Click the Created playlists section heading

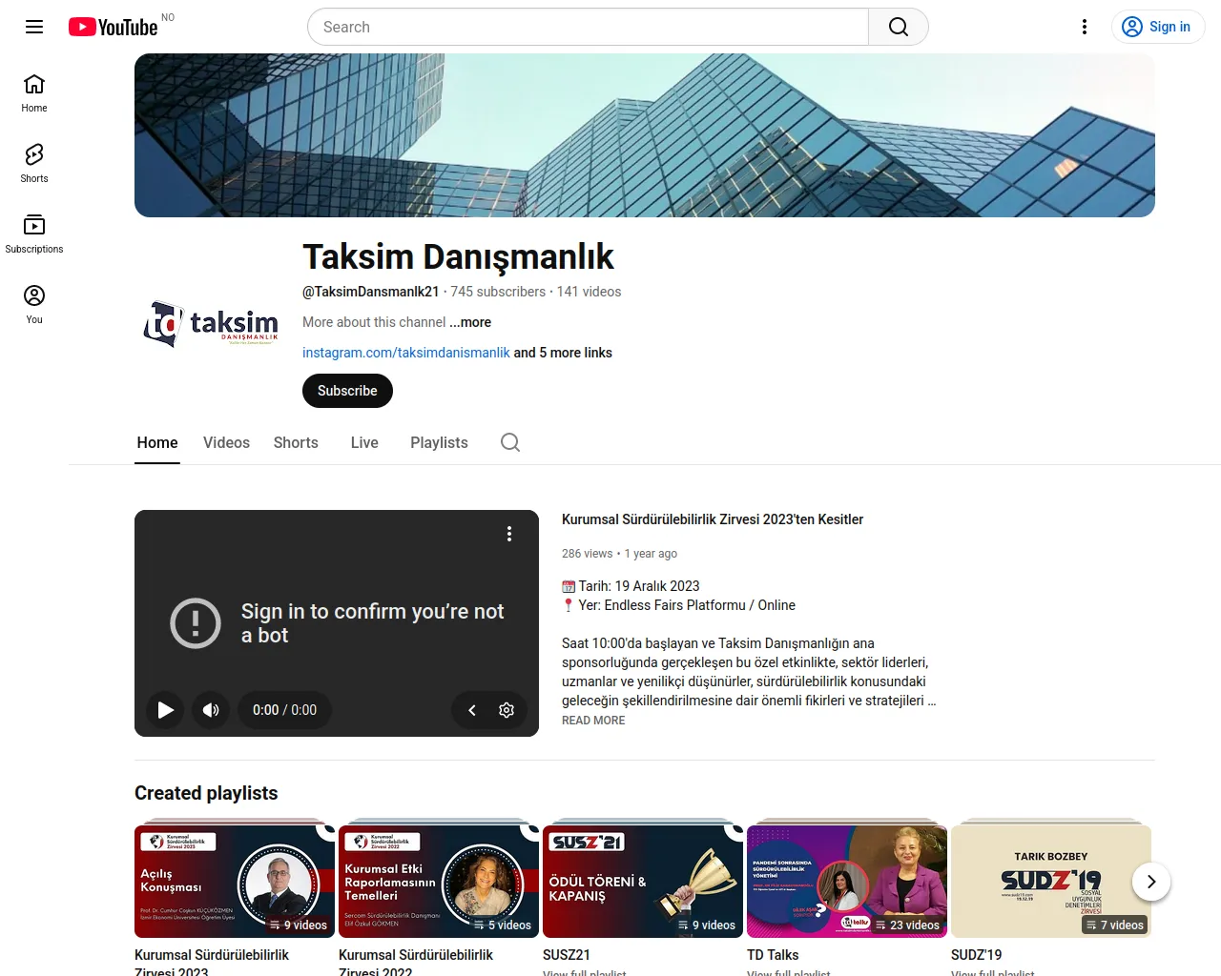(206, 793)
